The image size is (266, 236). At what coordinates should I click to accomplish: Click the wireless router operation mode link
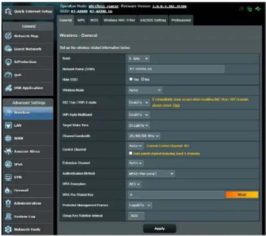(x=104, y=6)
